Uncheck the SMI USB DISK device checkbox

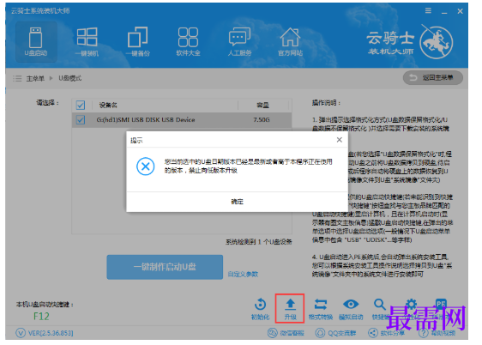click(x=81, y=119)
